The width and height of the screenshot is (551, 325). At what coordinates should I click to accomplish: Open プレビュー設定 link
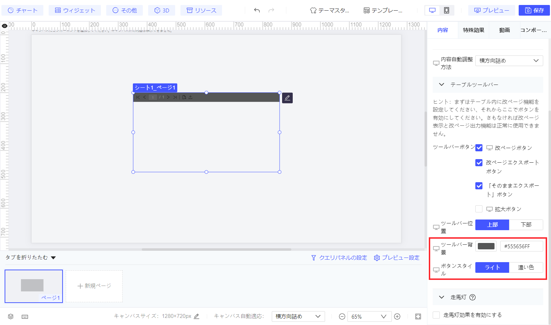click(x=396, y=258)
